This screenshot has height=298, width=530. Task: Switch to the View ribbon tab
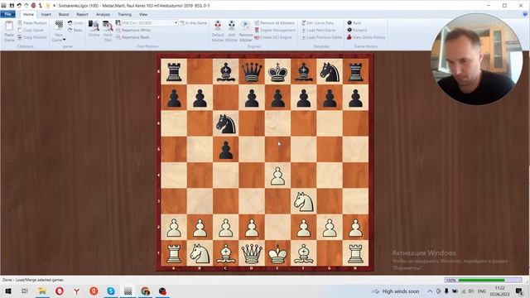(143, 15)
